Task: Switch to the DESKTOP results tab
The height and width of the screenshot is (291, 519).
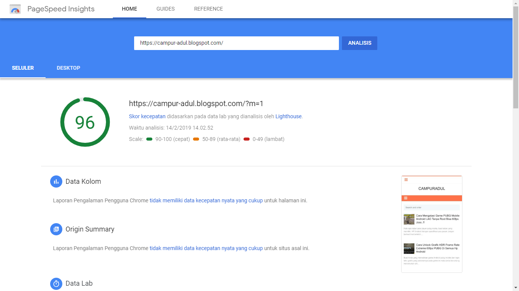Action: 68,68
